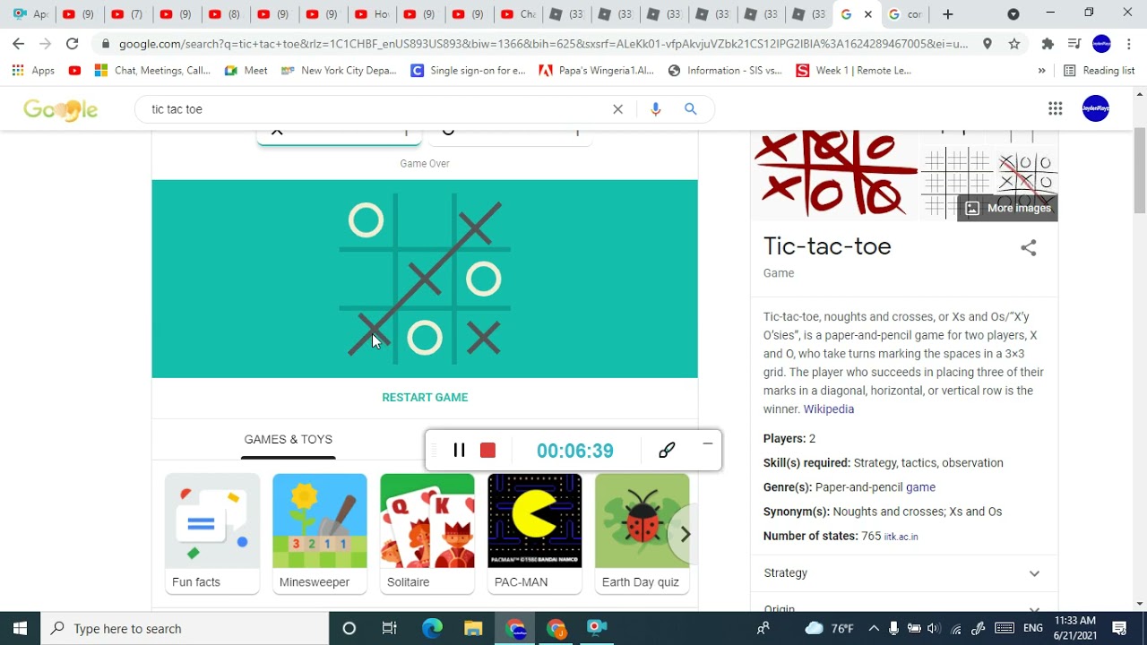Open a new browser tab

pyautogui.click(x=948, y=14)
